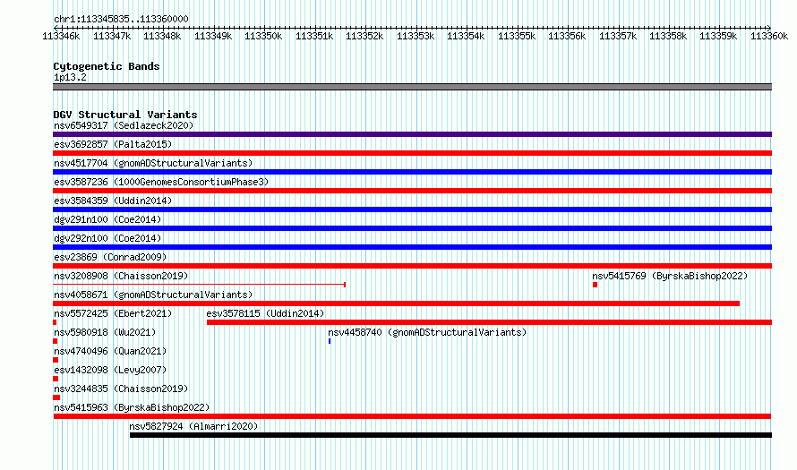The height and width of the screenshot is (470, 797).
Task: Click the DGV Structural Variants track title
Action: (x=125, y=115)
